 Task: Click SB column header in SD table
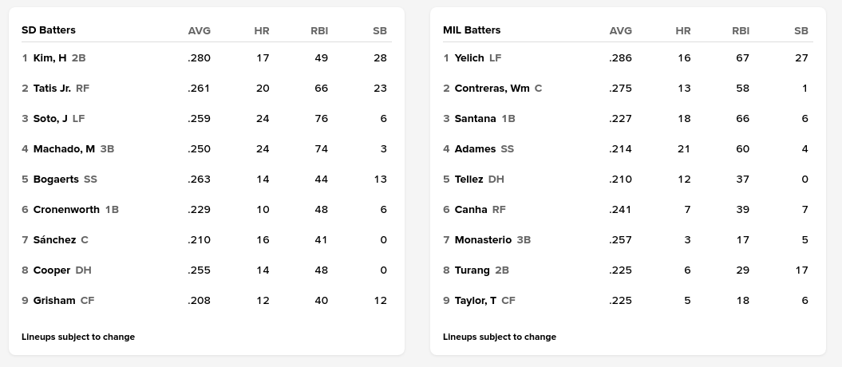pyautogui.click(x=380, y=31)
